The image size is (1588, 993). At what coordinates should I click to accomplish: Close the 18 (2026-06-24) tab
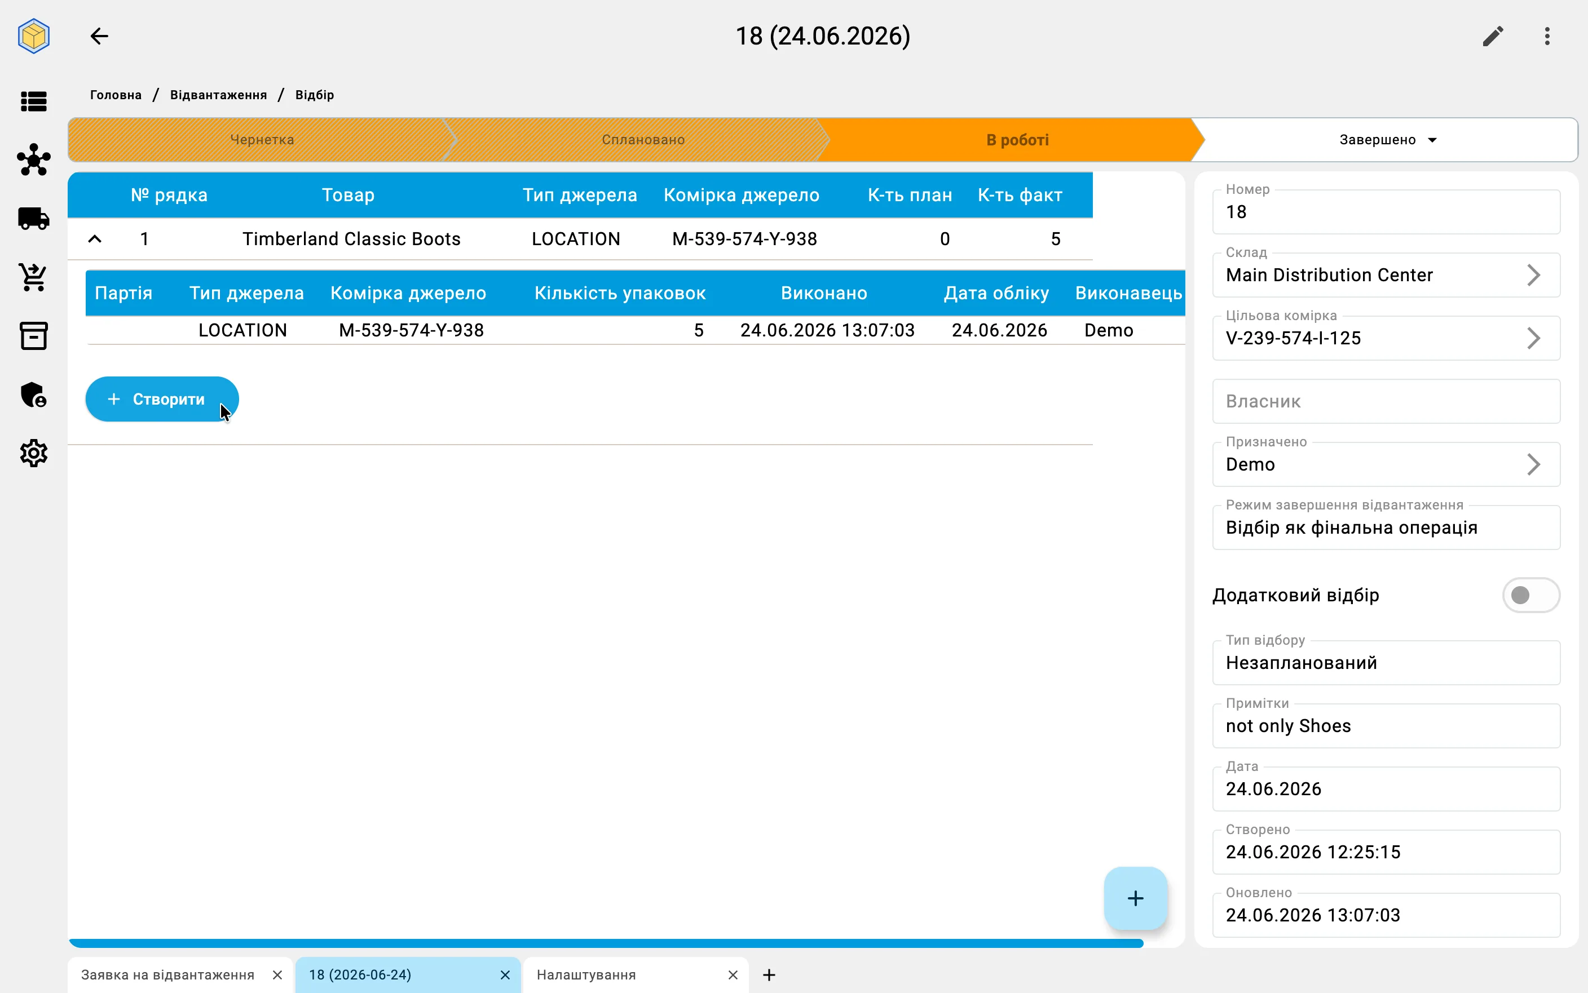[505, 974]
